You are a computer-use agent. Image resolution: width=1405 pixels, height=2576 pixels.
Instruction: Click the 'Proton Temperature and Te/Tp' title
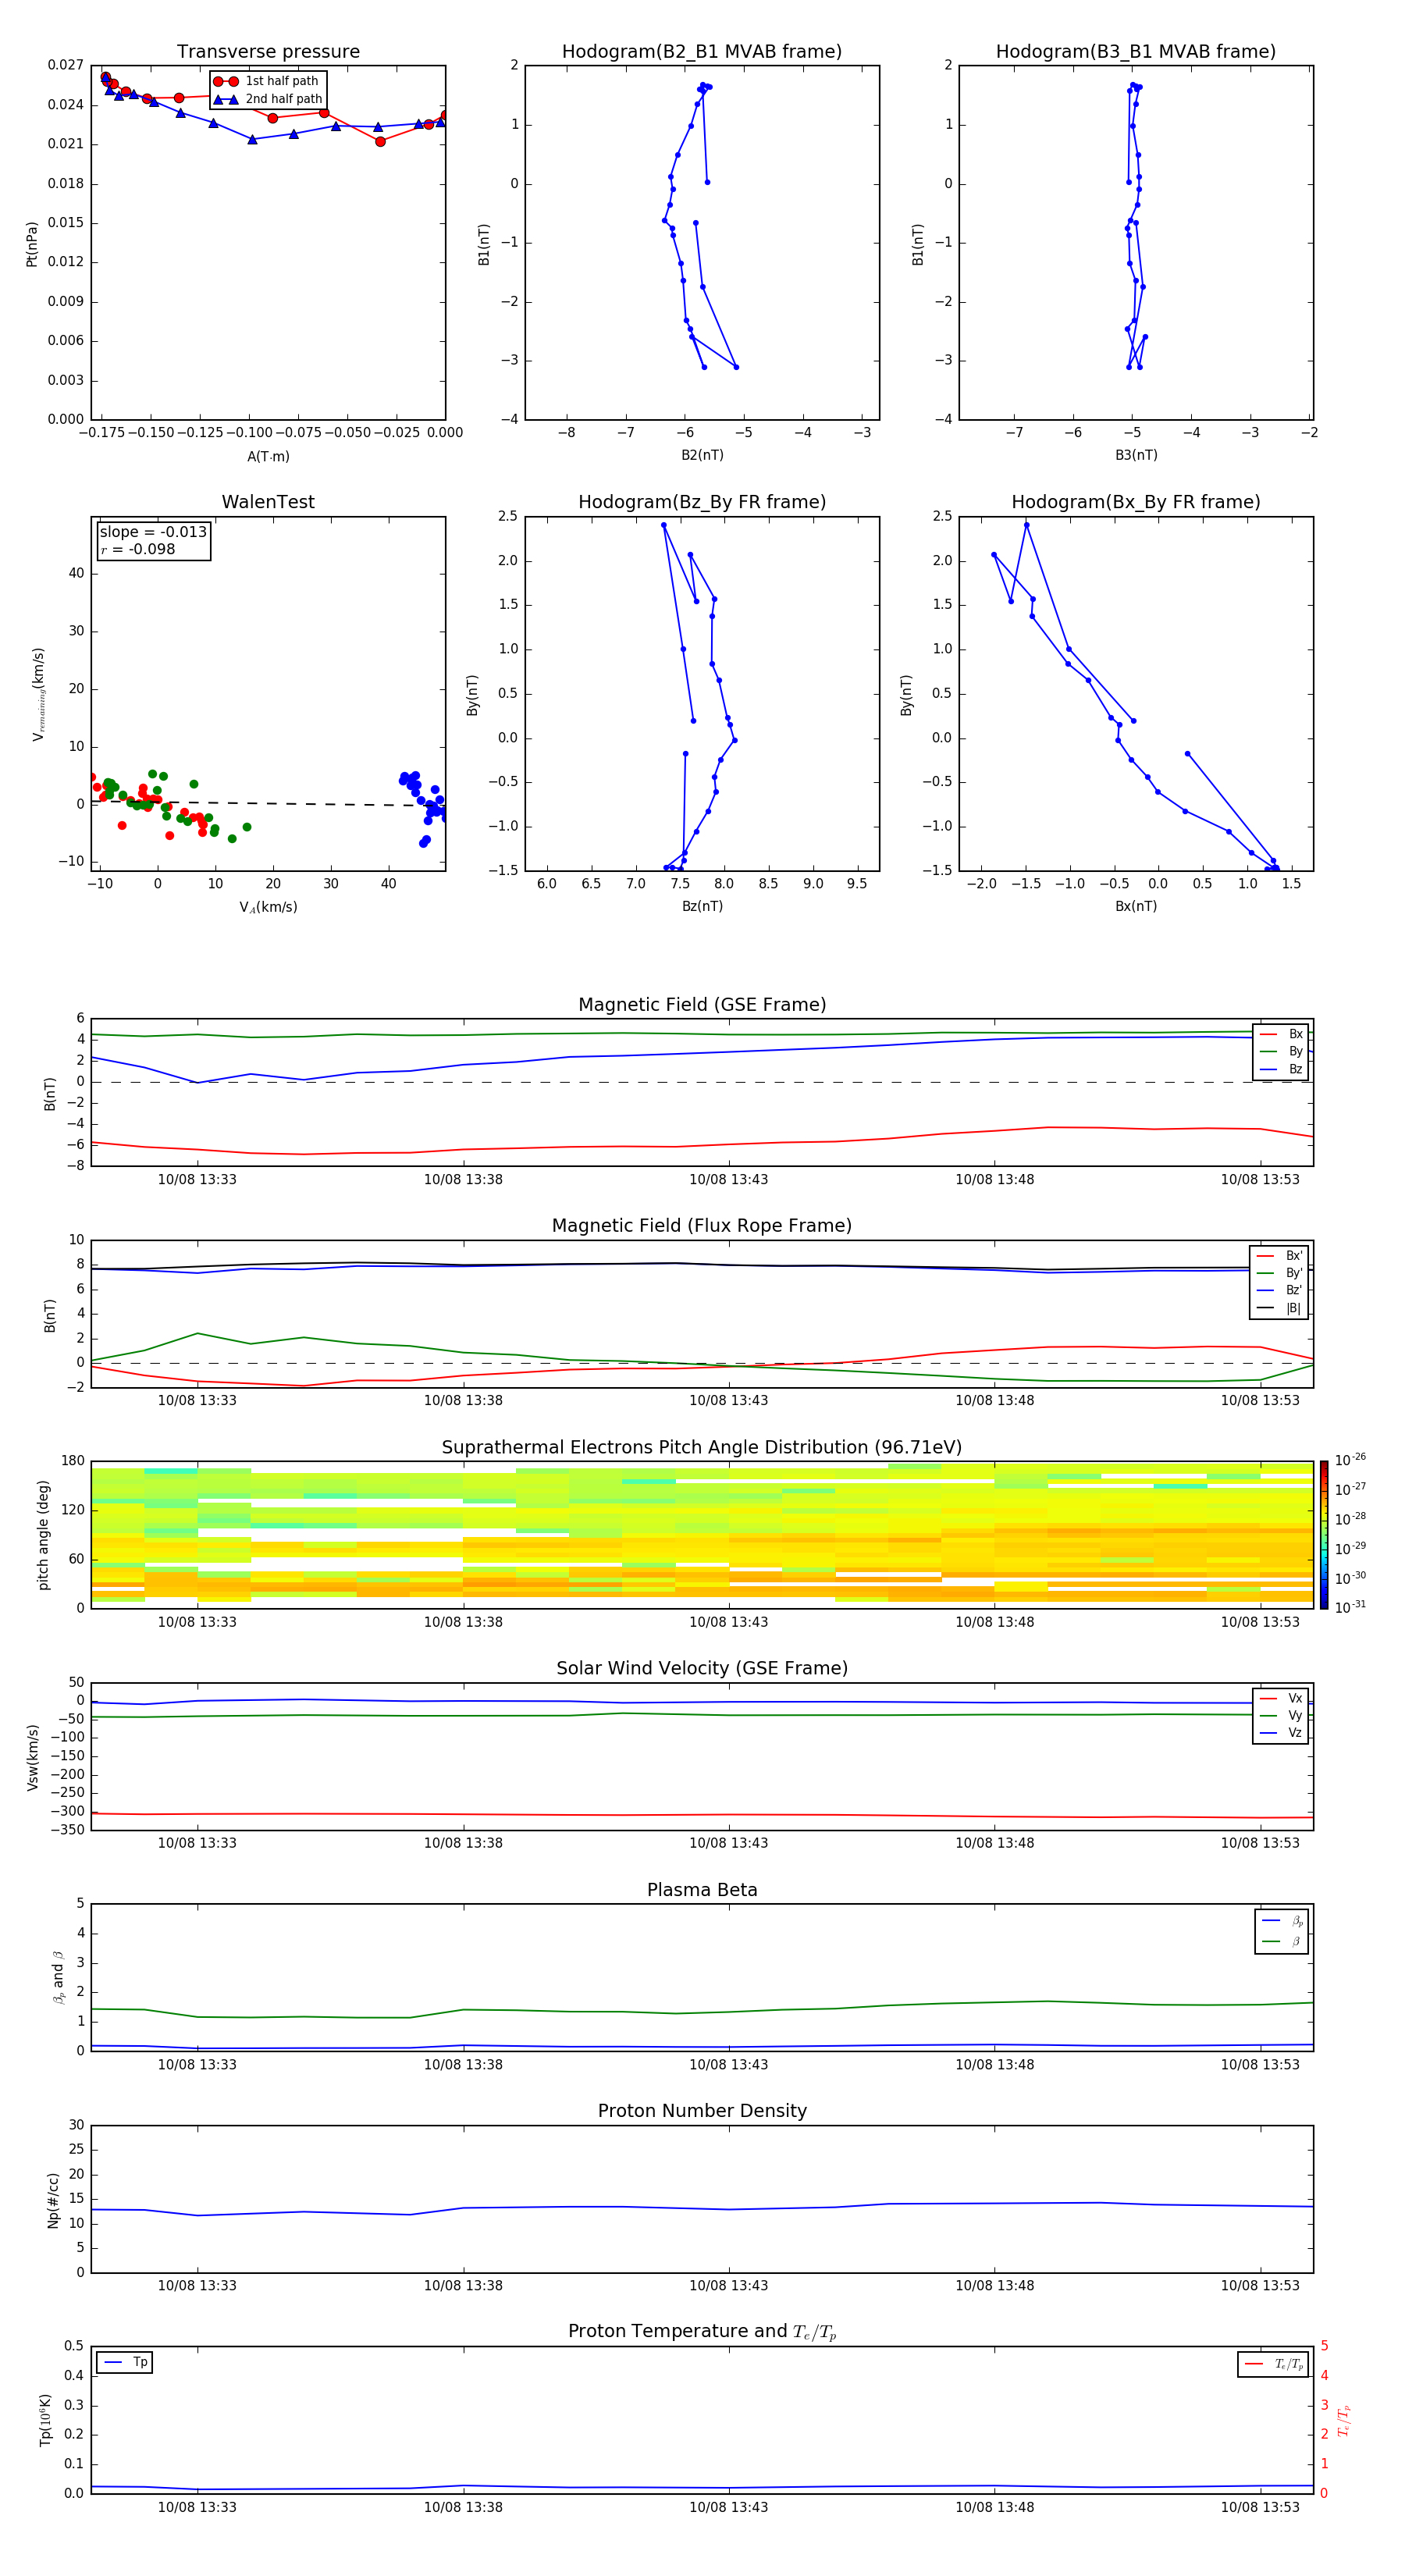click(x=702, y=2332)
